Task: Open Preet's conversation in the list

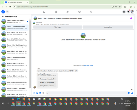Action: click(15, 34)
